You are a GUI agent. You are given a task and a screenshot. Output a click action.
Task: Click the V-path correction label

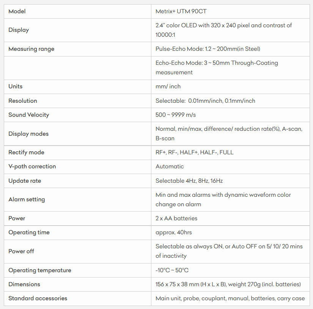tap(32, 166)
